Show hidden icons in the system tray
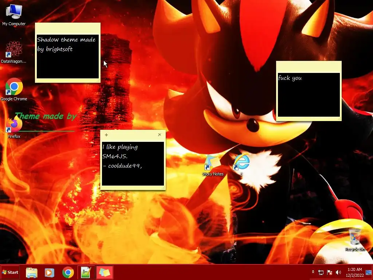Viewport: 373px width, 280px height. pos(313,272)
